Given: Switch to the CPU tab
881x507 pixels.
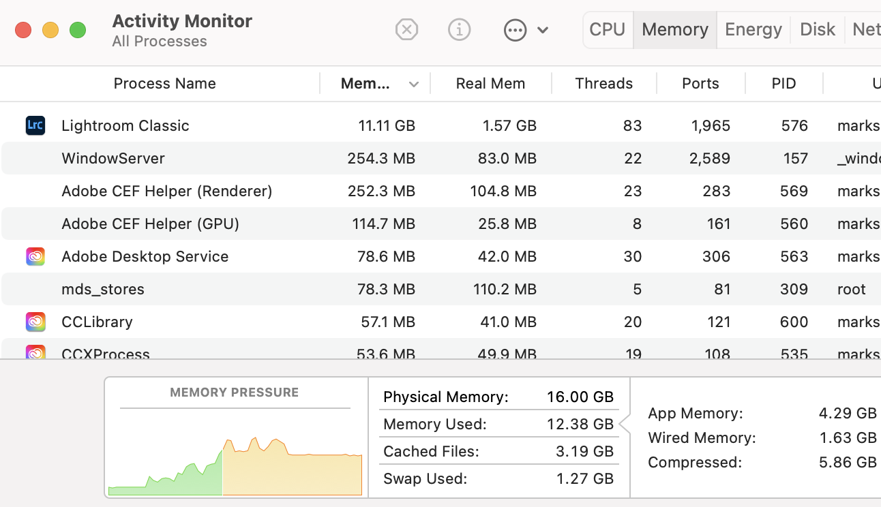Looking at the screenshot, I should (x=608, y=30).
